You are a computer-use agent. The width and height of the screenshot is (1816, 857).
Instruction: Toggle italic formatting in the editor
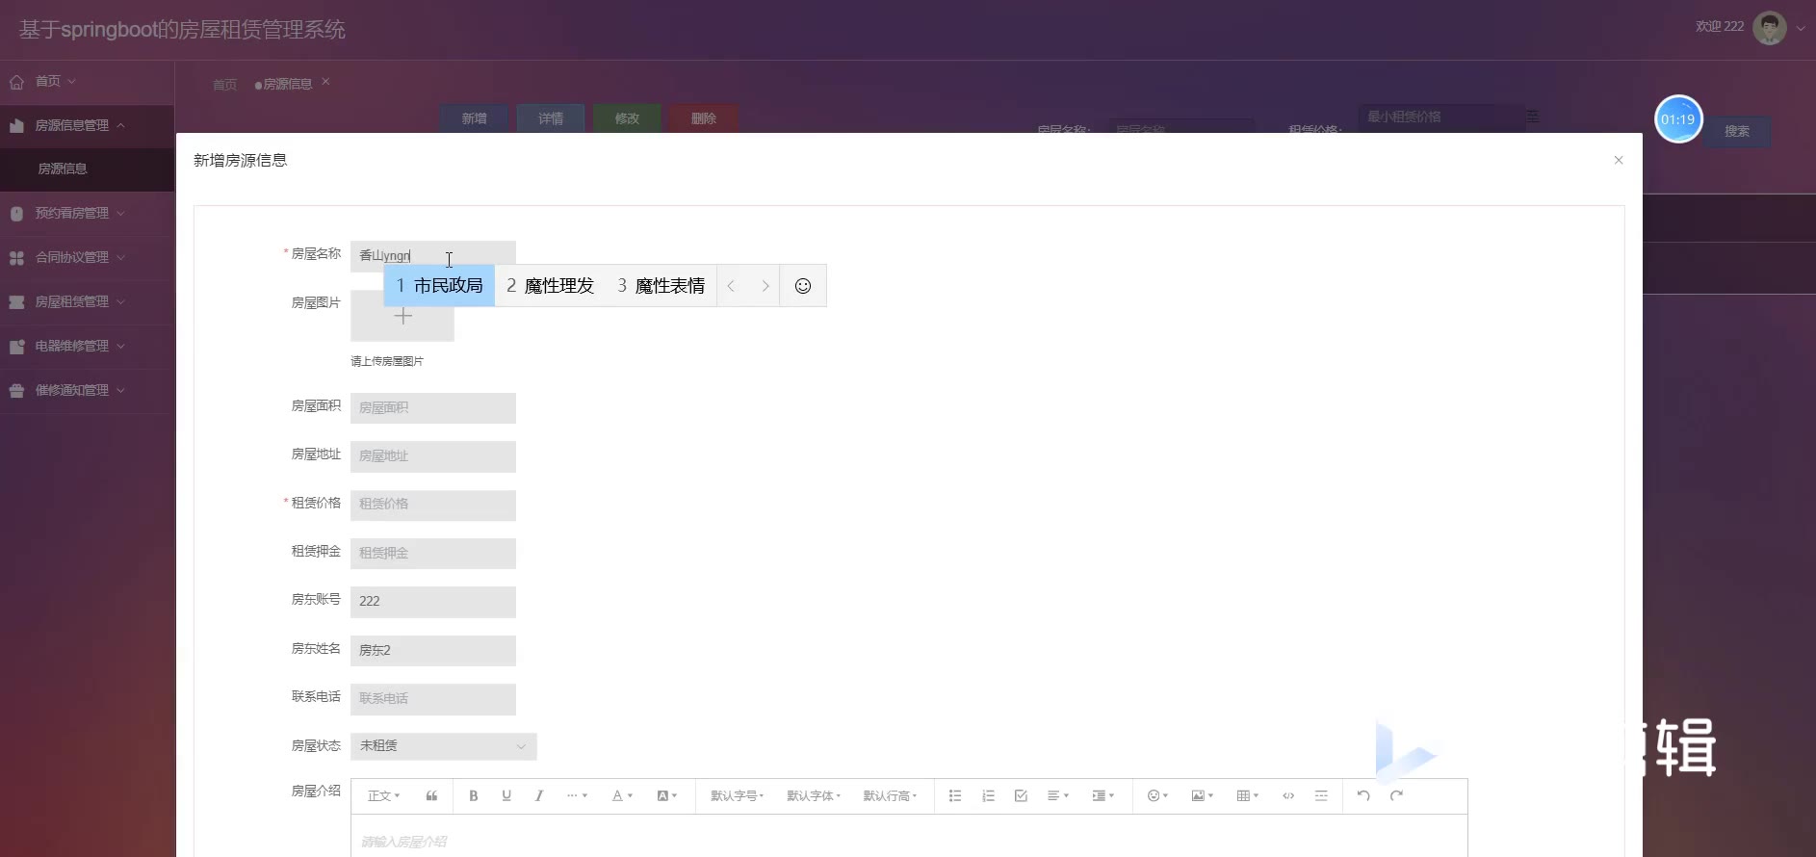539,795
